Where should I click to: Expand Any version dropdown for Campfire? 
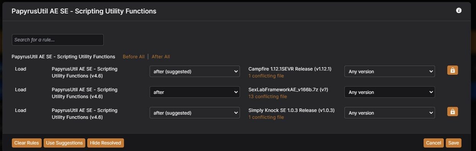[390, 71]
